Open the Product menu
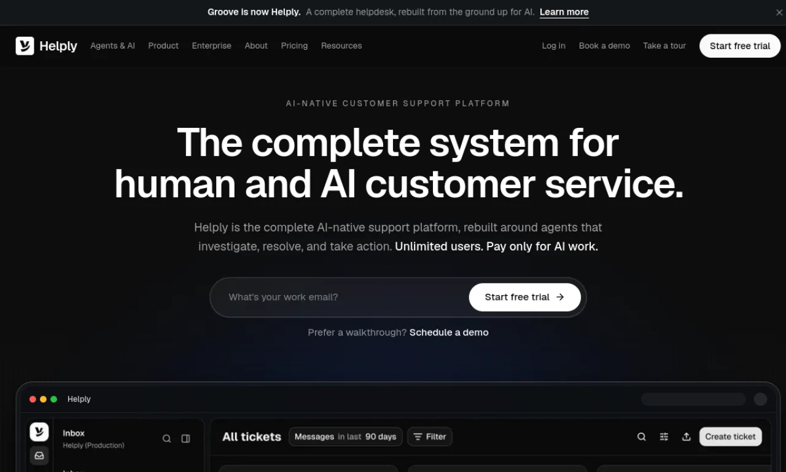This screenshot has height=472, width=786. click(x=163, y=45)
